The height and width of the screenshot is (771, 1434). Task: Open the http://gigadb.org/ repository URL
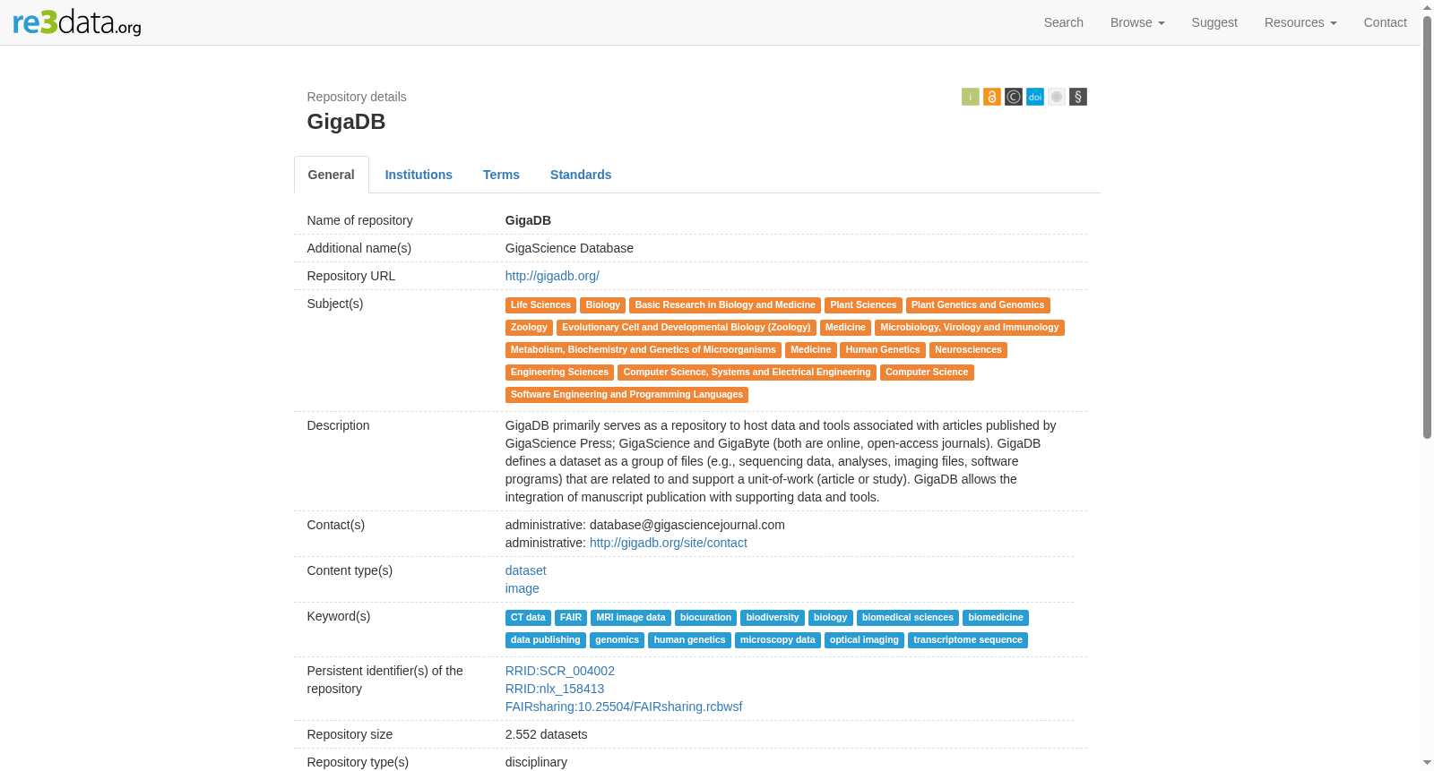point(552,276)
